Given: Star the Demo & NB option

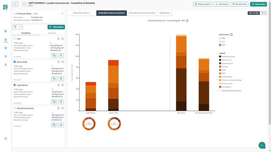Looking at the screenshot, I should [63, 62].
